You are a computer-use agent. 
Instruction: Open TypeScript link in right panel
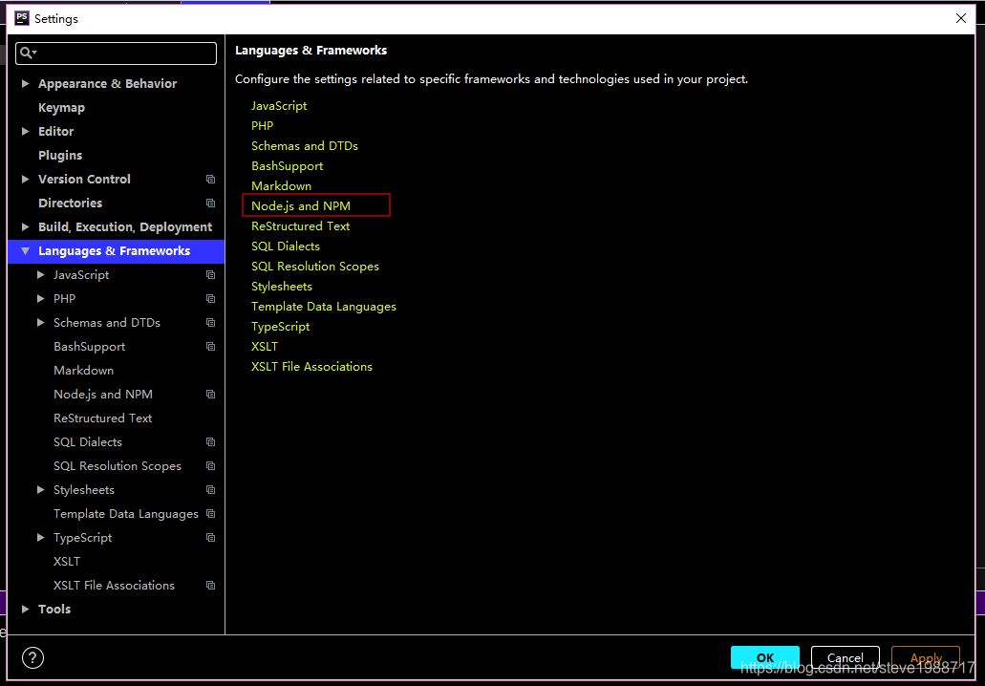(x=280, y=327)
